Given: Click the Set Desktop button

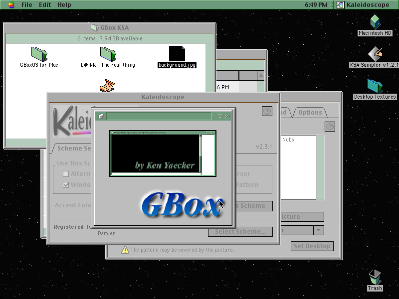Looking at the screenshot, I should (x=312, y=246).
